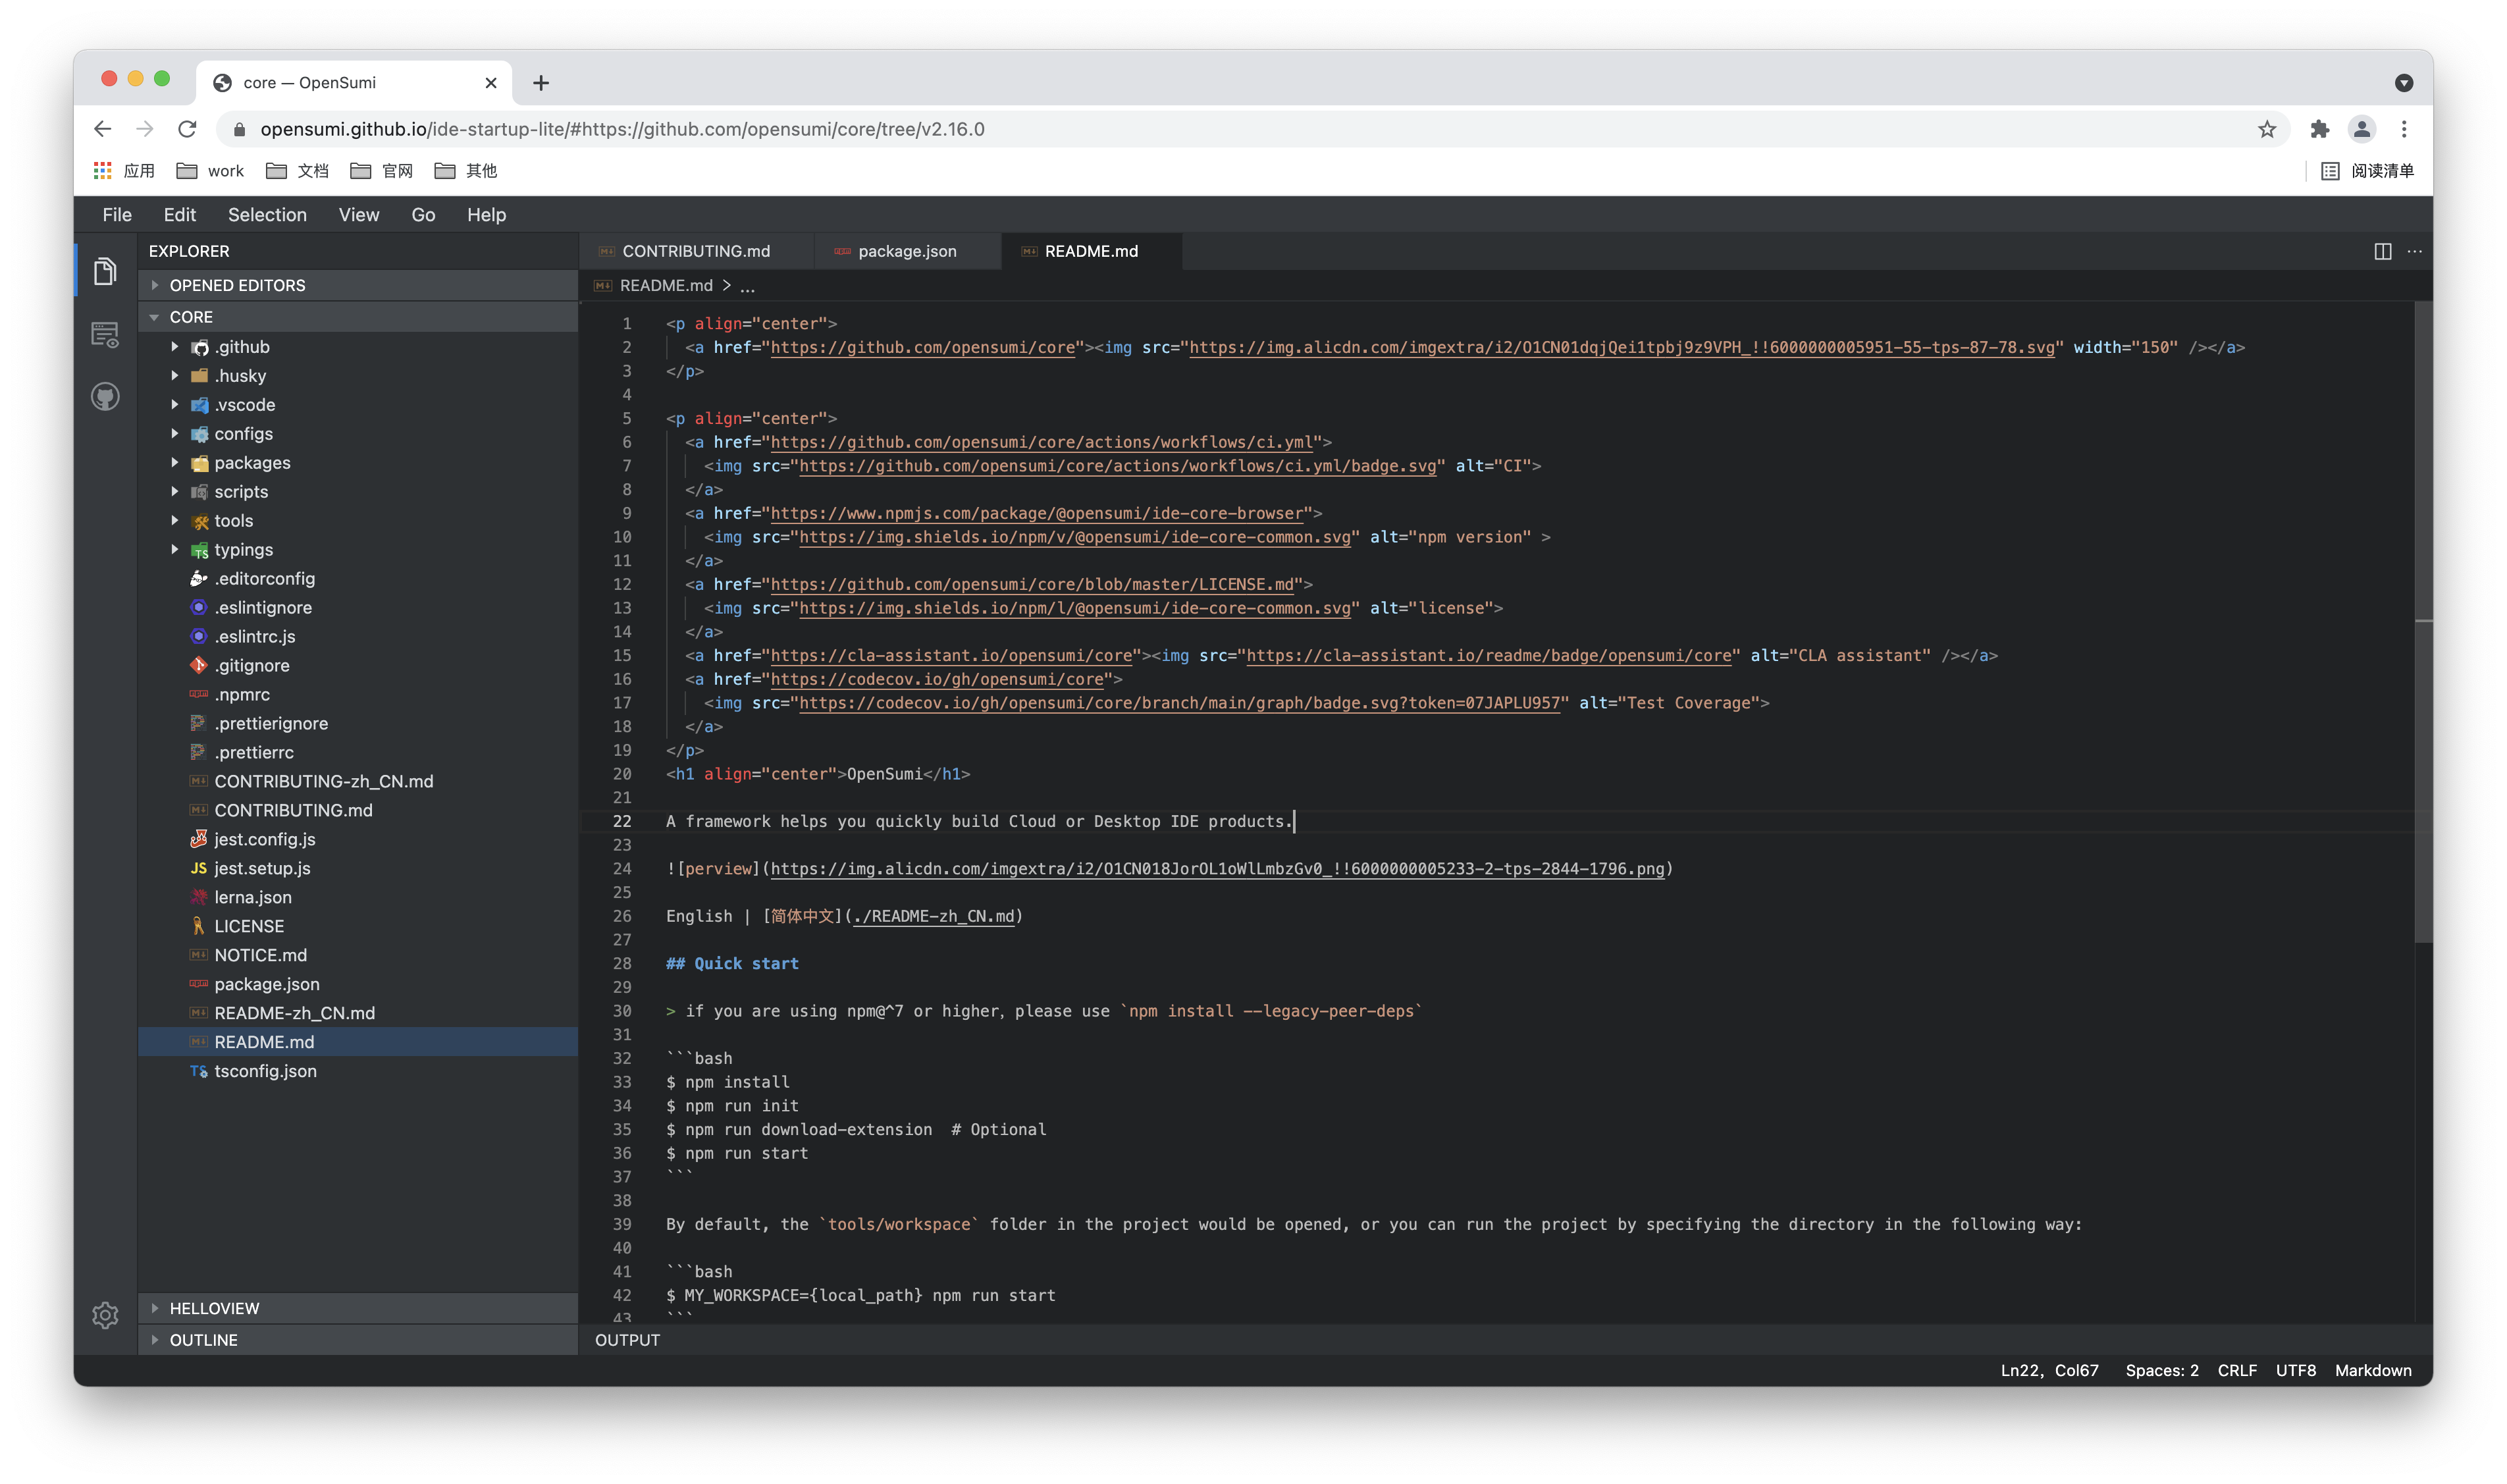Viewport: 2507px width, 1484px height.
Task: Open jest.config.js in the file tree
Action: [358, 840]
